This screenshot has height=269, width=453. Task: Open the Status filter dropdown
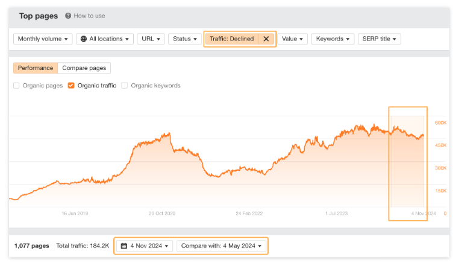pos(184,39)
